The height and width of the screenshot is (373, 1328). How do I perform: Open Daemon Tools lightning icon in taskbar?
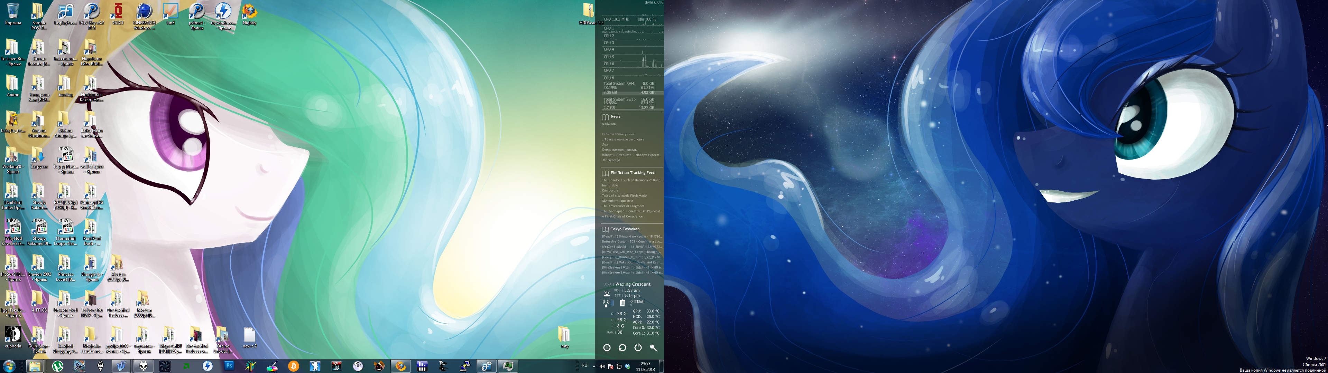pos(207,366)
